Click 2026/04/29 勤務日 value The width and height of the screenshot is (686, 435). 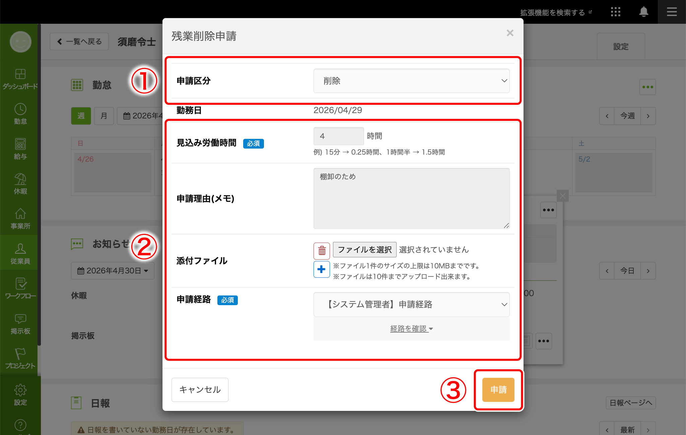(338, 110)
